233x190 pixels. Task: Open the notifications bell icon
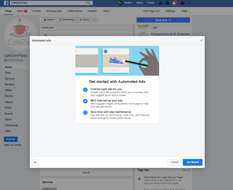pyautogui.click(x=174, y=3)
